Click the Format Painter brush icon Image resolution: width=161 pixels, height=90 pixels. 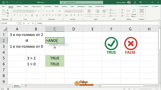[x=8, y=16]
